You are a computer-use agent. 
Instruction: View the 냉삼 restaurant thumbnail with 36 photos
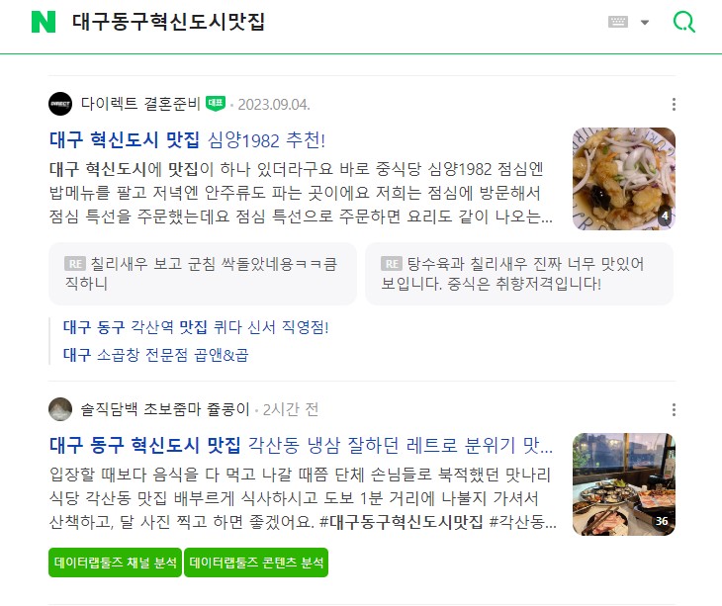pyautogui.click(x=624, y=484)
